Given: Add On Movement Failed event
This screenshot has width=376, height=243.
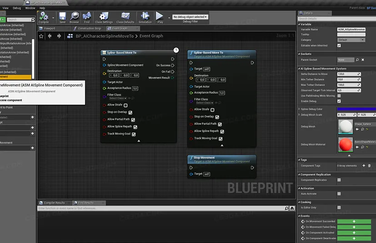Looking at the screenshot, I should pos(354,227).
